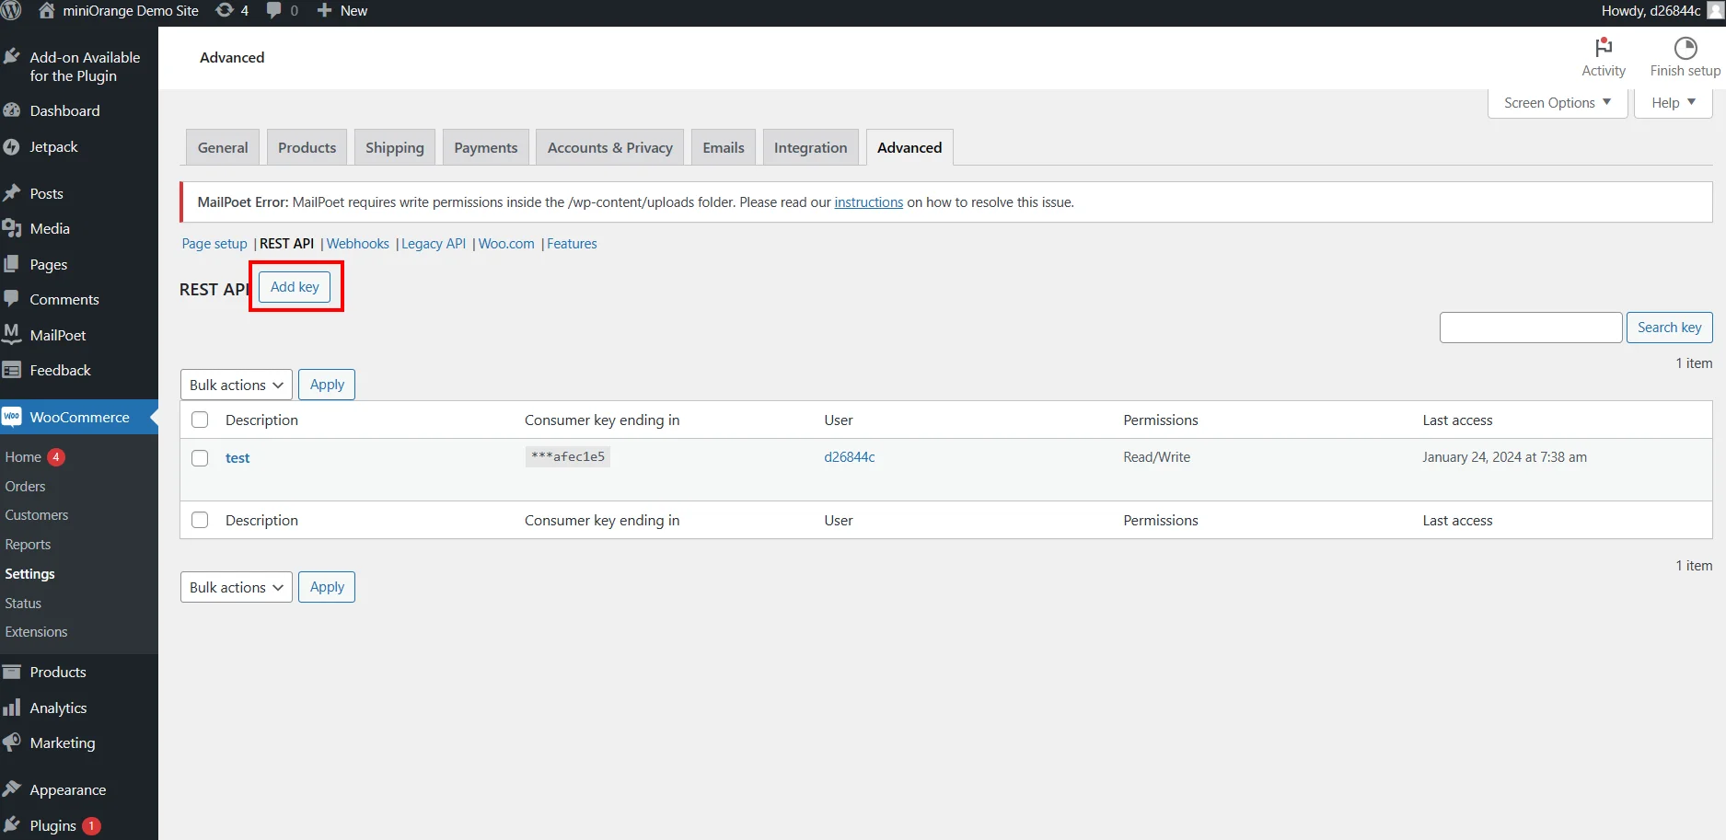Expand the Screen Options panel

1556,102
